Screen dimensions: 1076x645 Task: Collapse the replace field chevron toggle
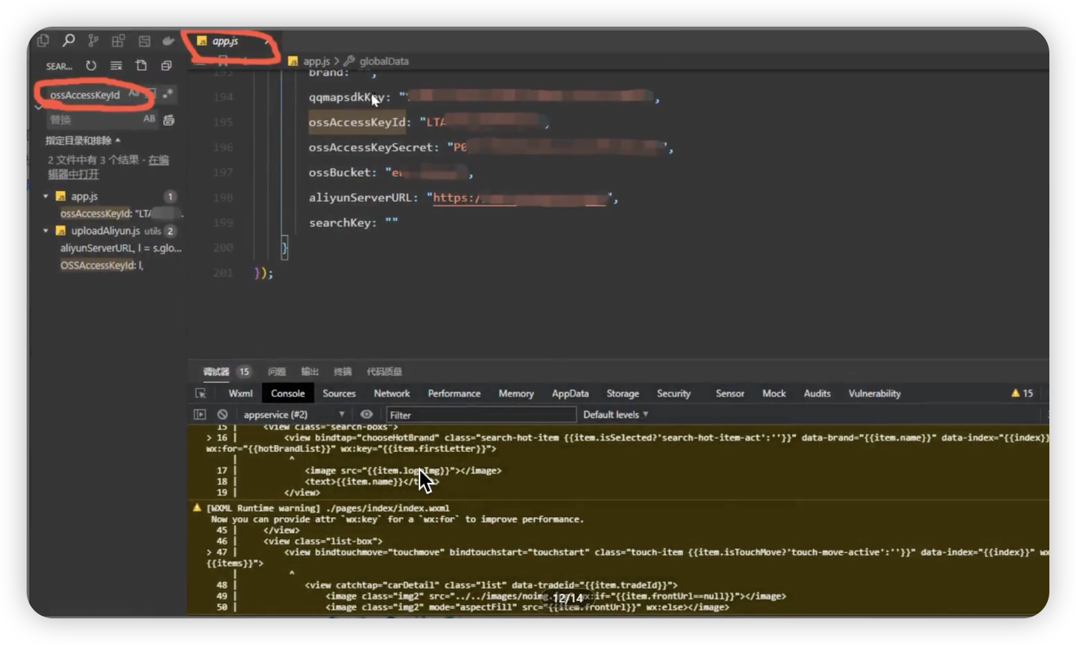pos(38,107)
